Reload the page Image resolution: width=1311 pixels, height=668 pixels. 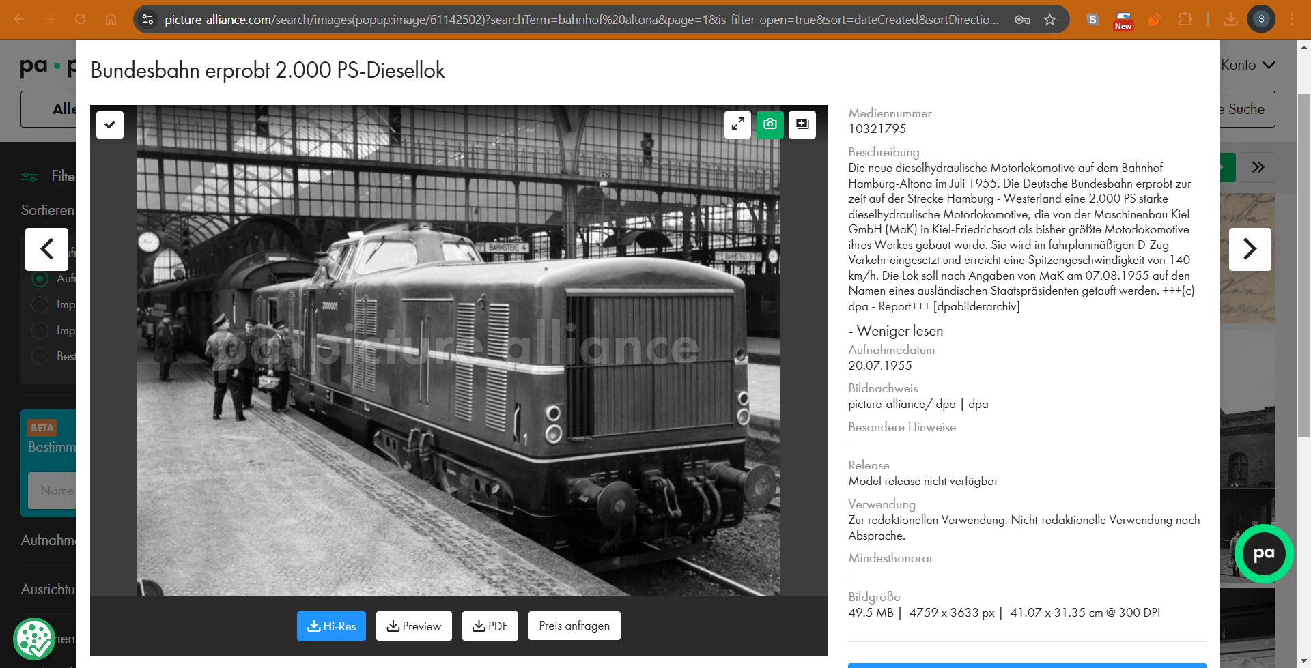coord(80,19)
